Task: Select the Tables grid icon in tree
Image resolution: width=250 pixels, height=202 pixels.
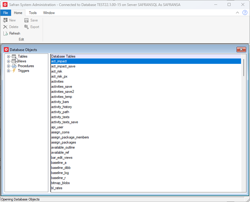Action: (14, 56)
